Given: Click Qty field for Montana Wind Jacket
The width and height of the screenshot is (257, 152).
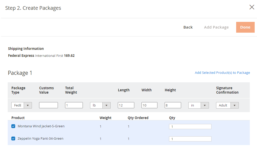Looking at the screenshot, I should [x=190, y=127].
